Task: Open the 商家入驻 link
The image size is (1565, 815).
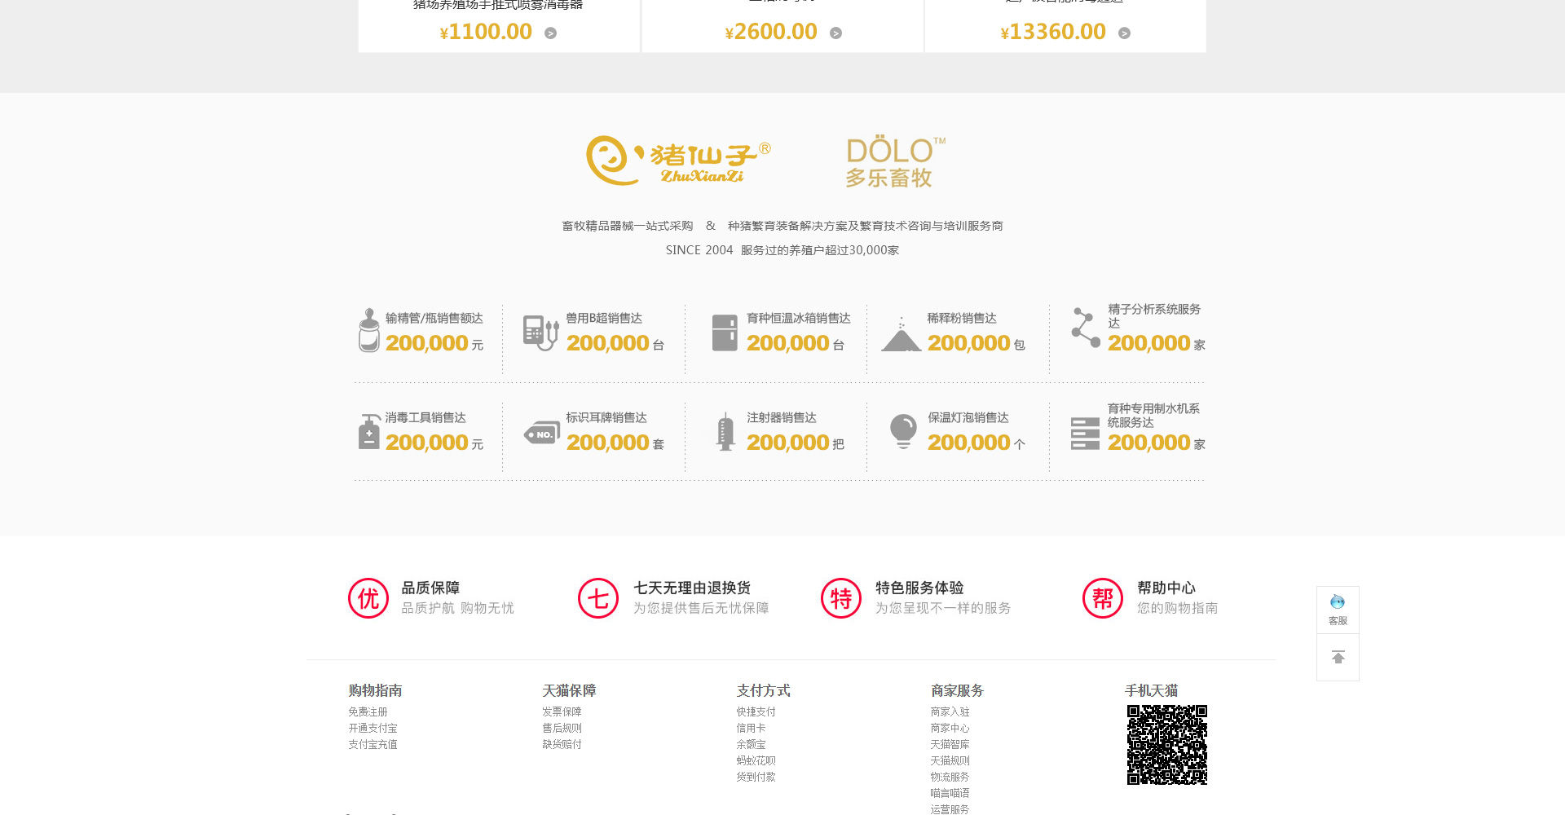Action: point(950,711)
